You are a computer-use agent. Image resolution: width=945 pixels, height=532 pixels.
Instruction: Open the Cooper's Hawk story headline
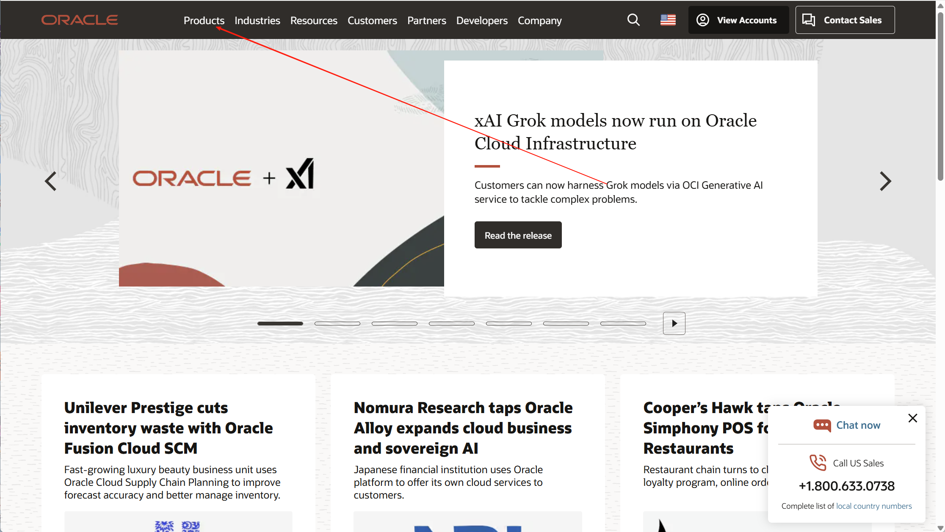(706, 428)
